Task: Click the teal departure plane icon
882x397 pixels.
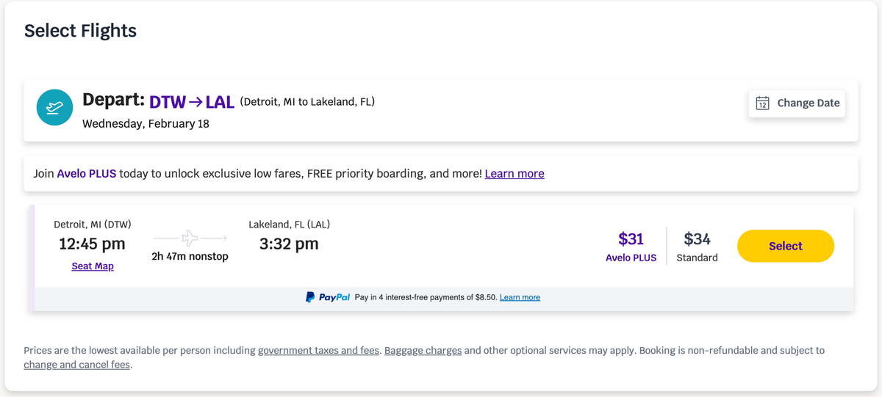Action: tap(55, 107)
